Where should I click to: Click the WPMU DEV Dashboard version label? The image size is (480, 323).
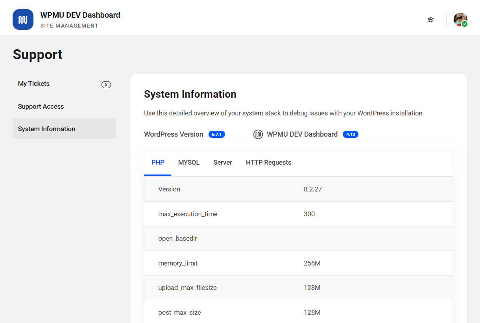point(302,134)
